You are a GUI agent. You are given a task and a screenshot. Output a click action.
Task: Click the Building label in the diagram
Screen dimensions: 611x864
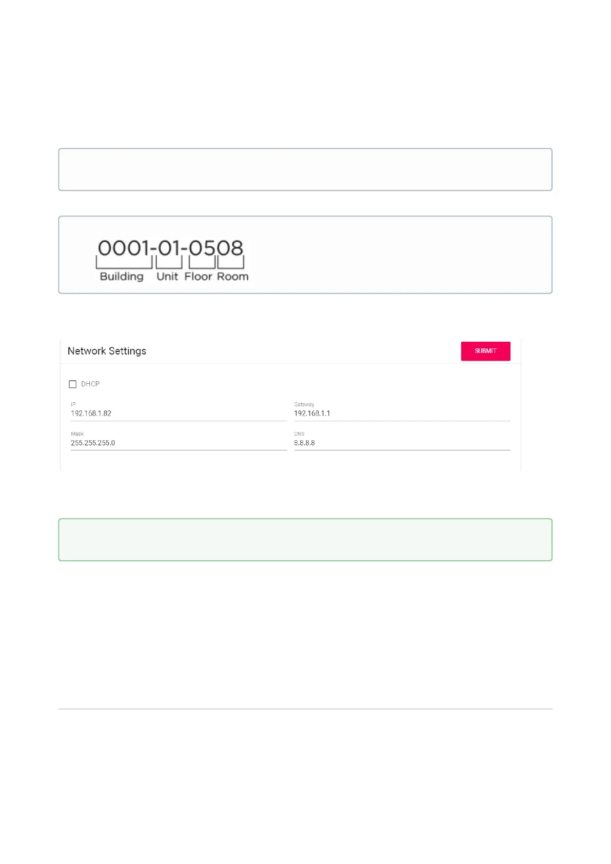tap(122, 277)
